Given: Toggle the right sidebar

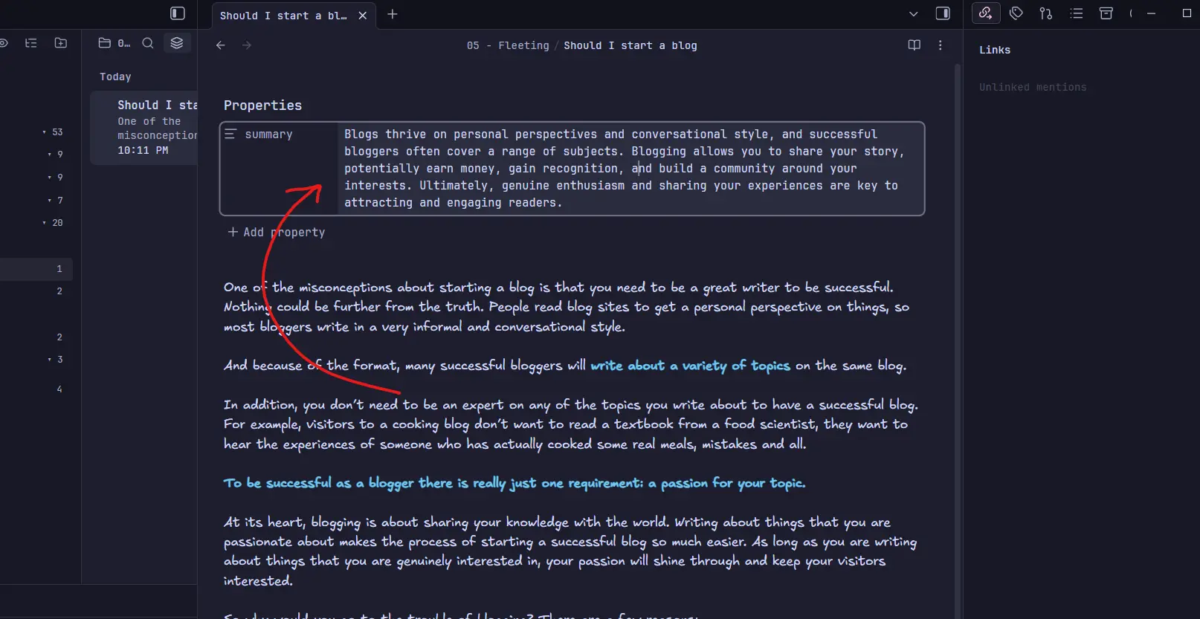Looking at the screenshot, I should point(943,13).
